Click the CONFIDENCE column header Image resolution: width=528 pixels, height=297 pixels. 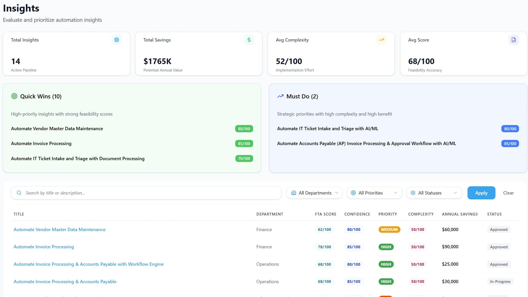click(357, 214)
